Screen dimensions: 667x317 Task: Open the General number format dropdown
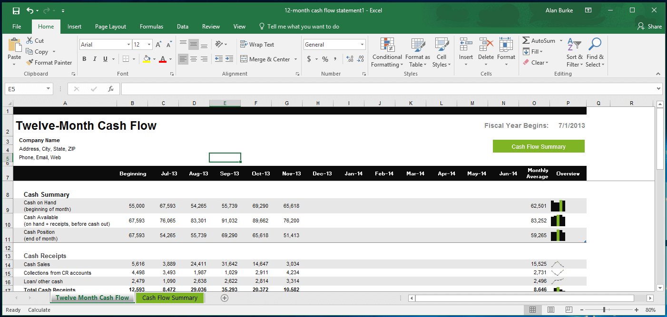tap(362, 45)
